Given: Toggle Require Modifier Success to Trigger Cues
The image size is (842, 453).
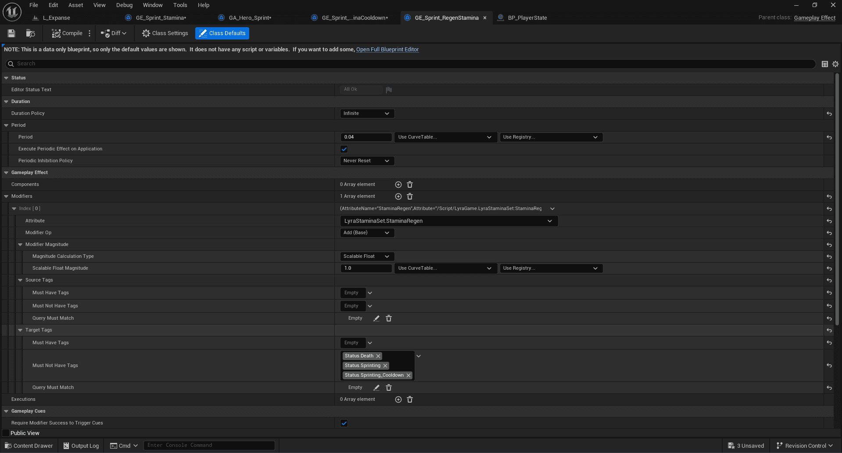Looking at the screenshot, I should coord(344,423).
